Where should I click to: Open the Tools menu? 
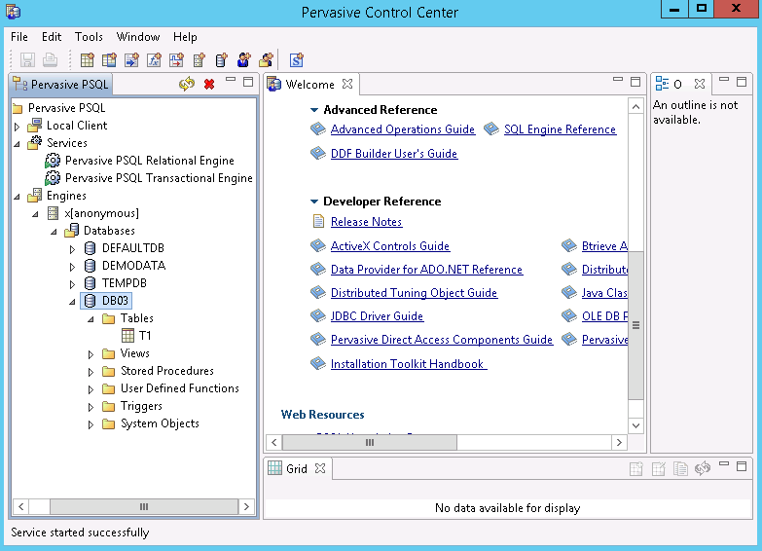(89, 37)
